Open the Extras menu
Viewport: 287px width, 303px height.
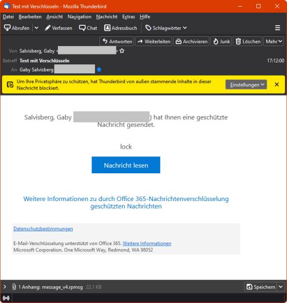coord(129,17)
